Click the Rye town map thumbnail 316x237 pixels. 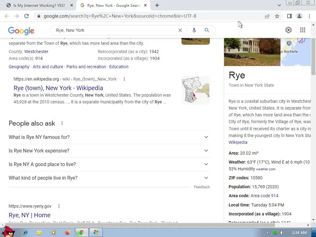196,90
